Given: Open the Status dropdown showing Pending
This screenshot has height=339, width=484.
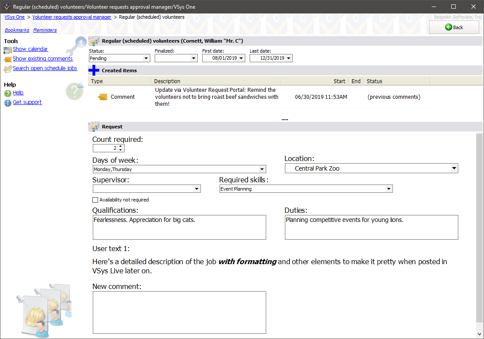Looking at the screenshot, I should [x=146, y=58].
